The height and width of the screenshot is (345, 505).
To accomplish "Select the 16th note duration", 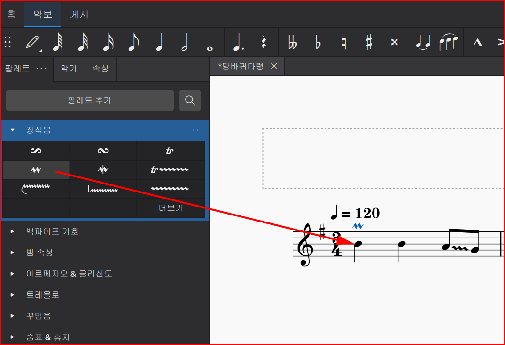I will point(108,42).
